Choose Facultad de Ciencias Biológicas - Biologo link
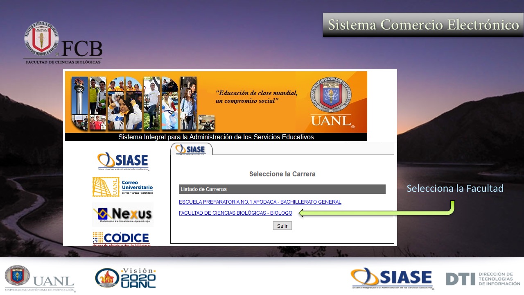This screenshot has width=524, height=295. pyautogui.click(x=235, y=213)
